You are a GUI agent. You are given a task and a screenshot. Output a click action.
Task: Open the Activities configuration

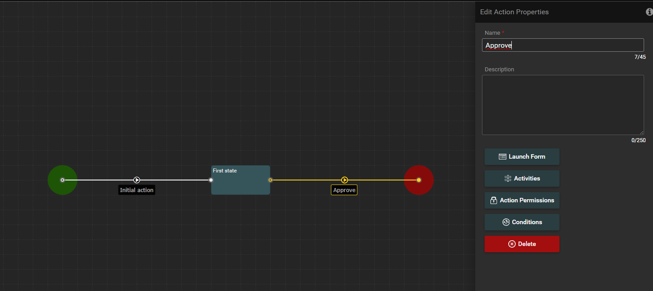coord(522,179)
